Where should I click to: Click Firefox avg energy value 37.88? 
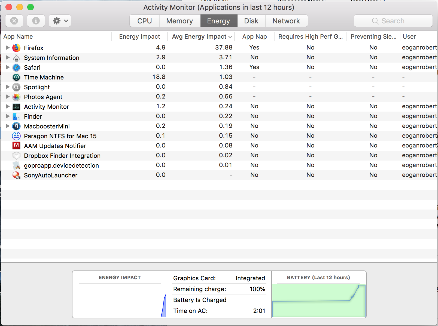point(224,48)
